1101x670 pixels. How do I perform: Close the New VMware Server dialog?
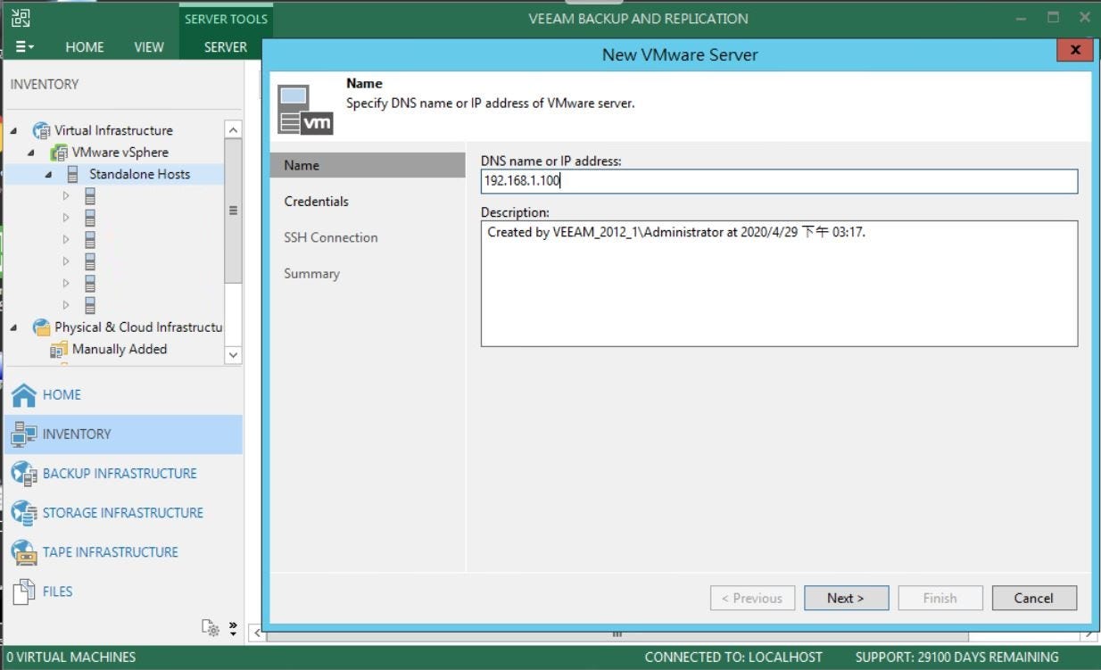(x=1075, y=50)
